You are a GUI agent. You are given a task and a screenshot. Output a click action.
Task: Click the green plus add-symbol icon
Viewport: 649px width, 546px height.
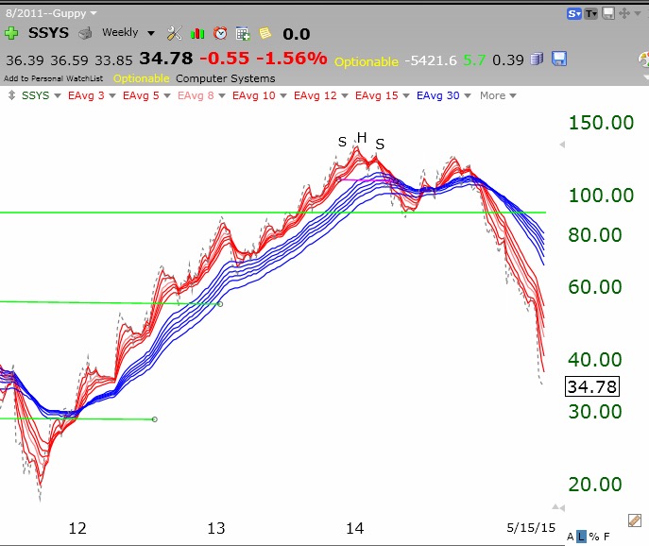click(x=11, y=33)
